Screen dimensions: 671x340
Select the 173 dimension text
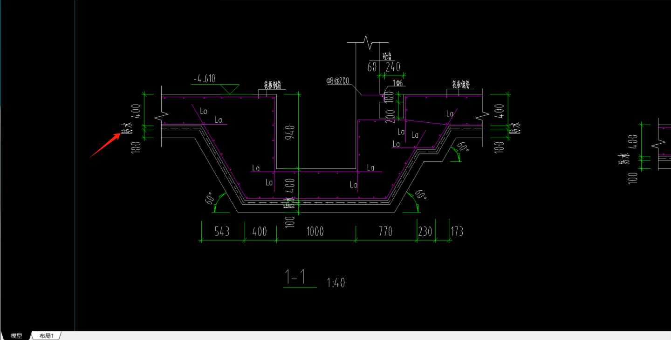click(457, 231)
